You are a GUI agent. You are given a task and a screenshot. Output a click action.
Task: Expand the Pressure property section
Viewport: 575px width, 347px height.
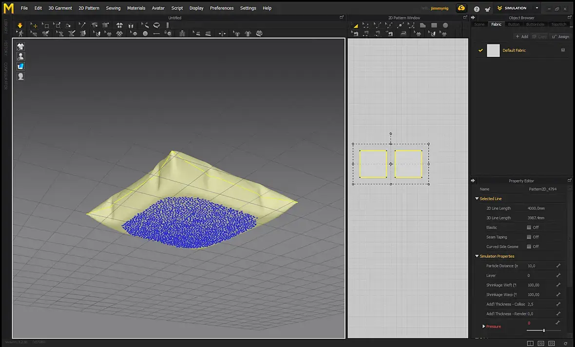483,327
